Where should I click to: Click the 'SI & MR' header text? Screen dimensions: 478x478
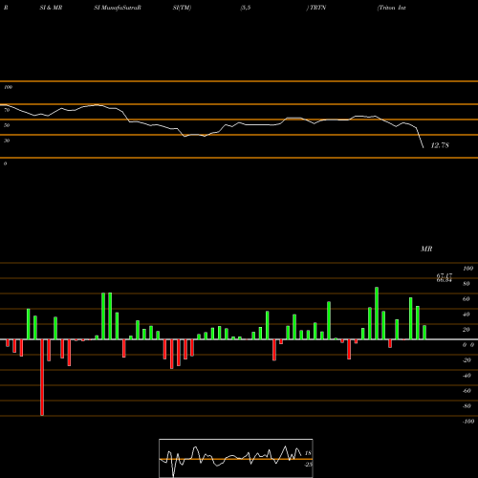[x=51, y=8]
